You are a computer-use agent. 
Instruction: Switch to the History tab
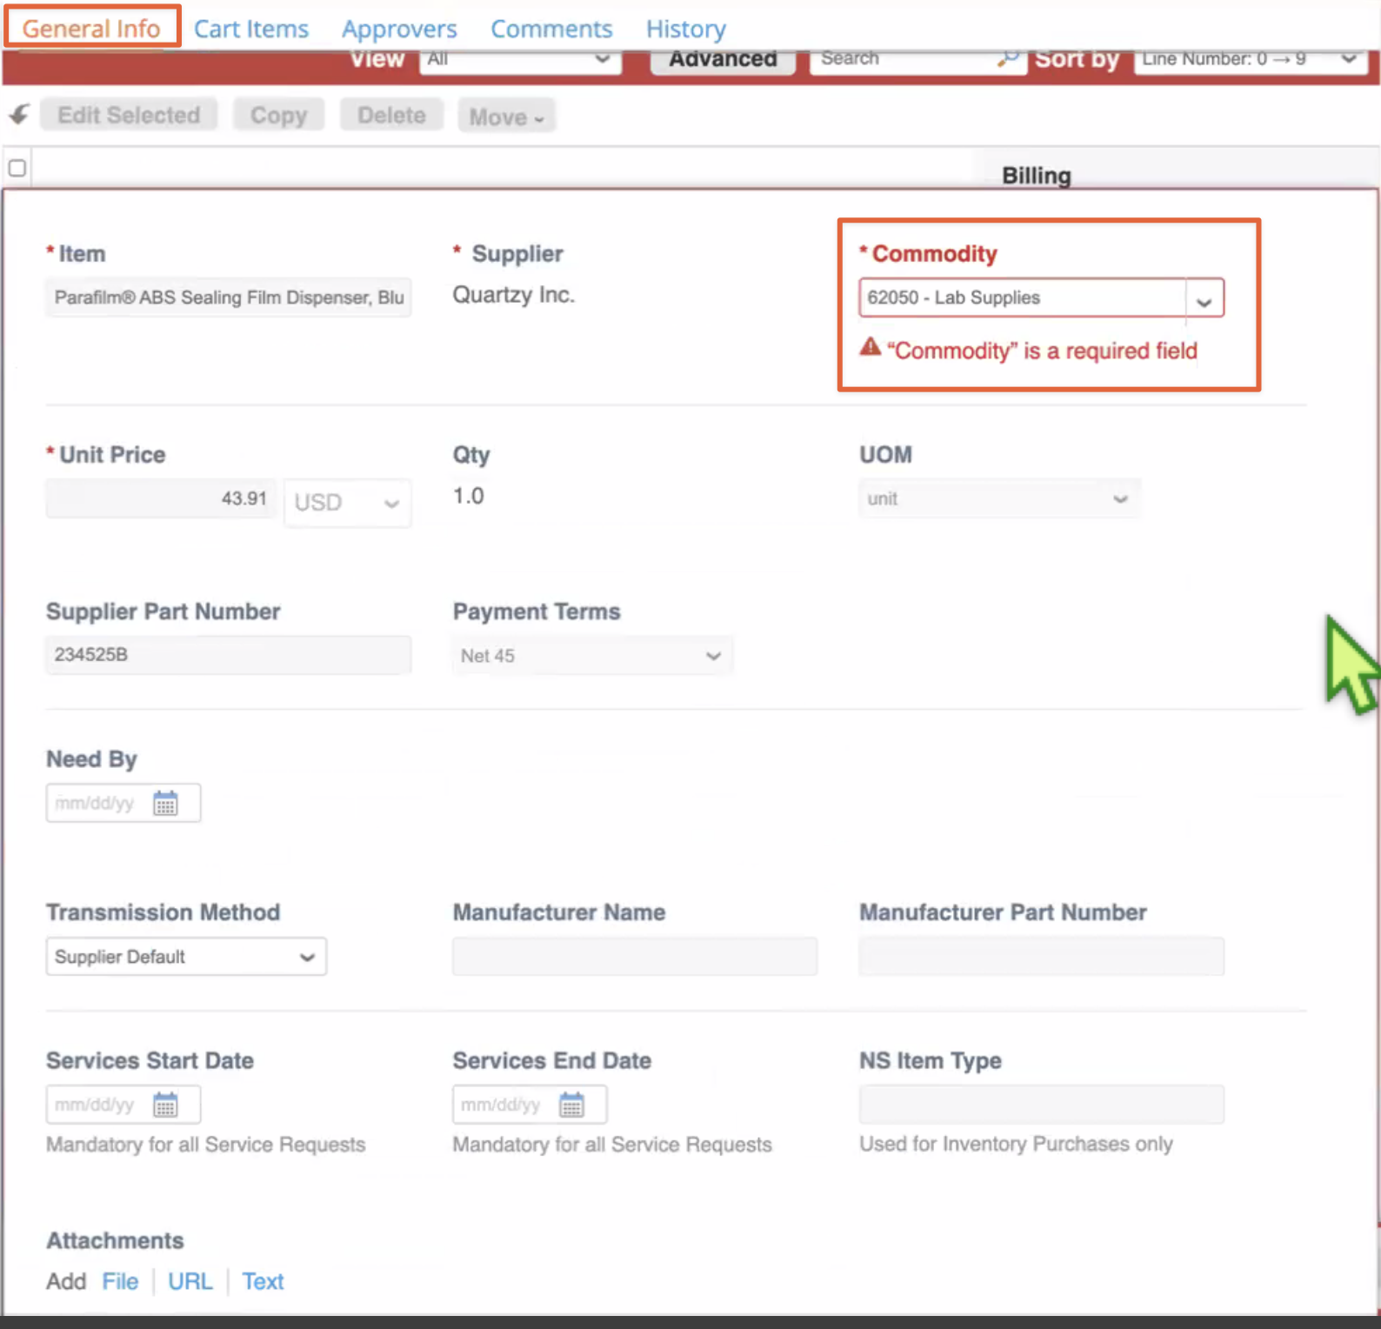686,29
